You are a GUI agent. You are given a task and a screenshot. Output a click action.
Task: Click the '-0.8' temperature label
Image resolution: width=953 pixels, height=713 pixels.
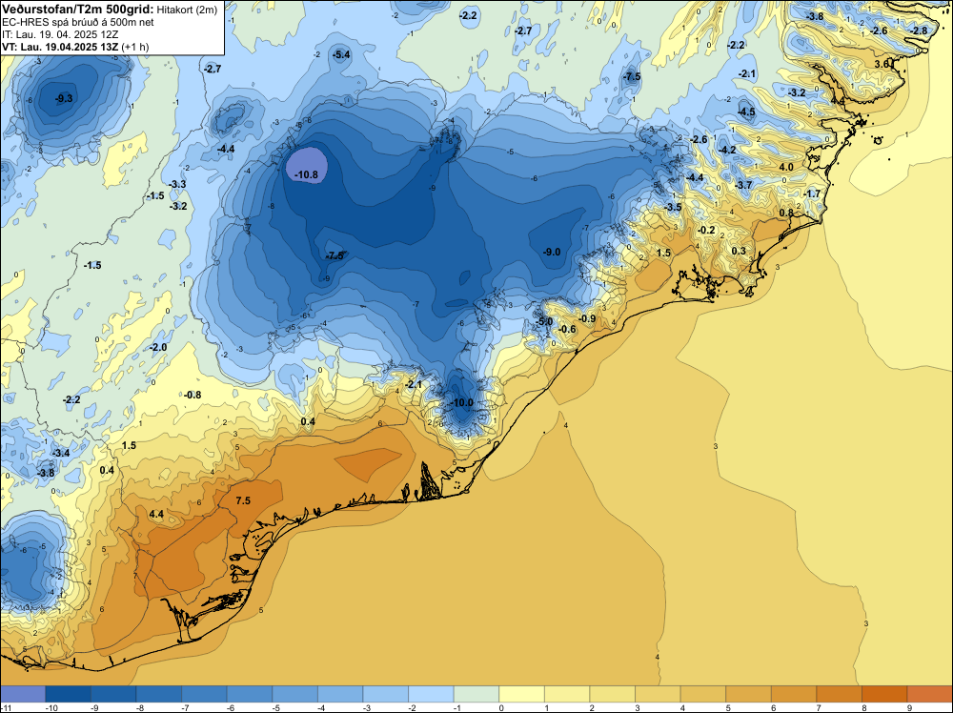tap(193, 395)
